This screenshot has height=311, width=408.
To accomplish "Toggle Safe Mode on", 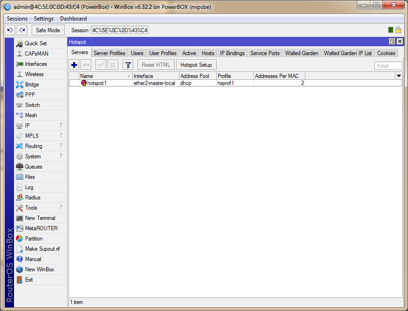I will point(48,30).
